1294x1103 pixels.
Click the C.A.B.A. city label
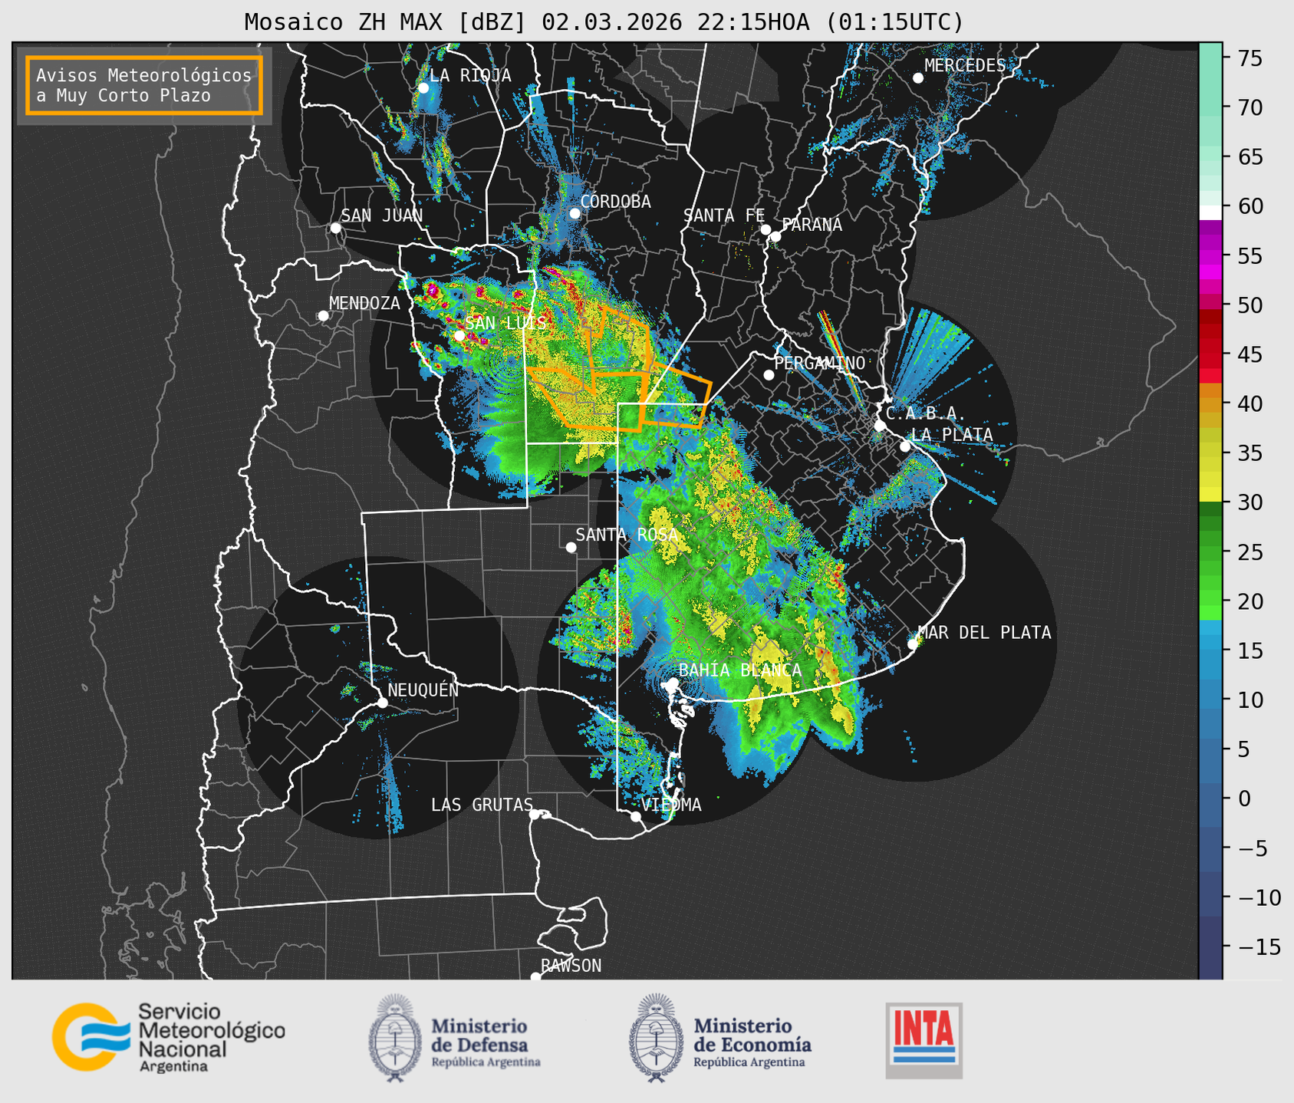[x=926, y=413]
